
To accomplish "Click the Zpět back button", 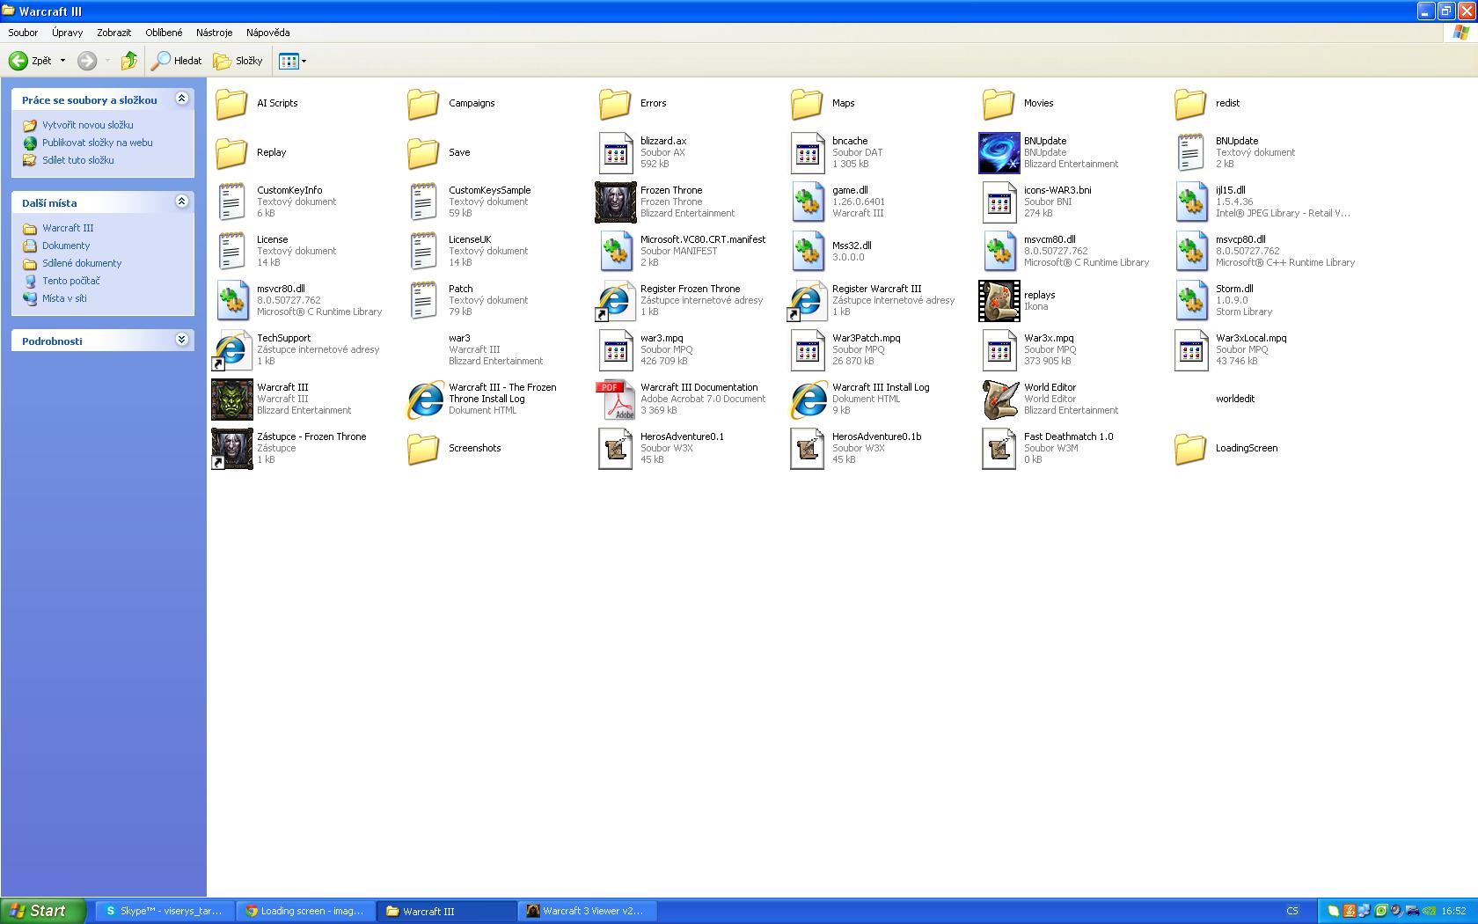I will (31, 61).
